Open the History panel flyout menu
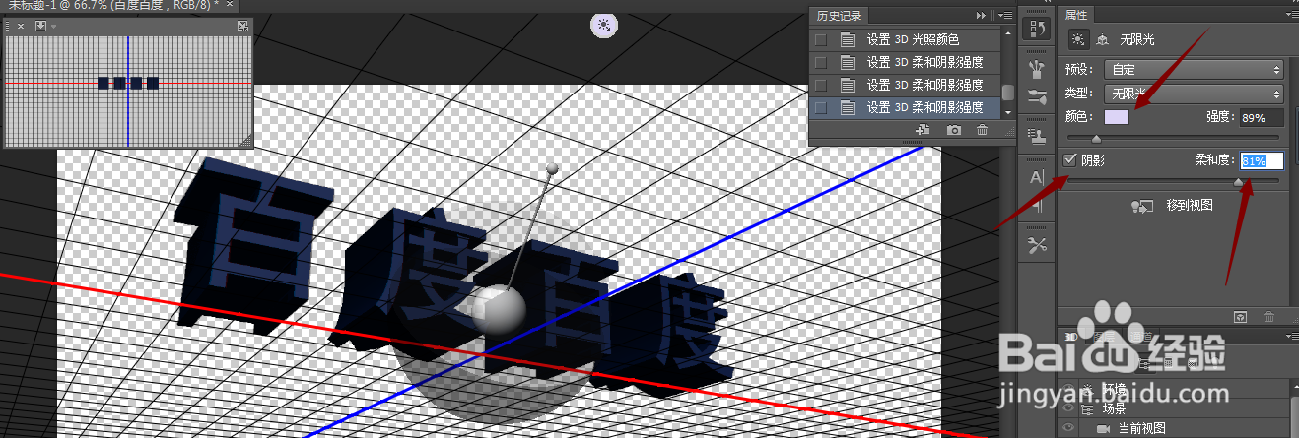 tap(1003, 16)
